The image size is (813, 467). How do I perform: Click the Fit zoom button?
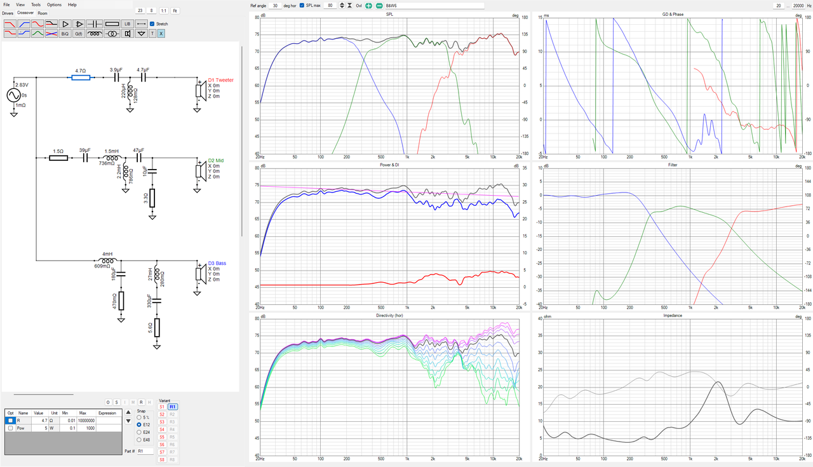point(175,11)
